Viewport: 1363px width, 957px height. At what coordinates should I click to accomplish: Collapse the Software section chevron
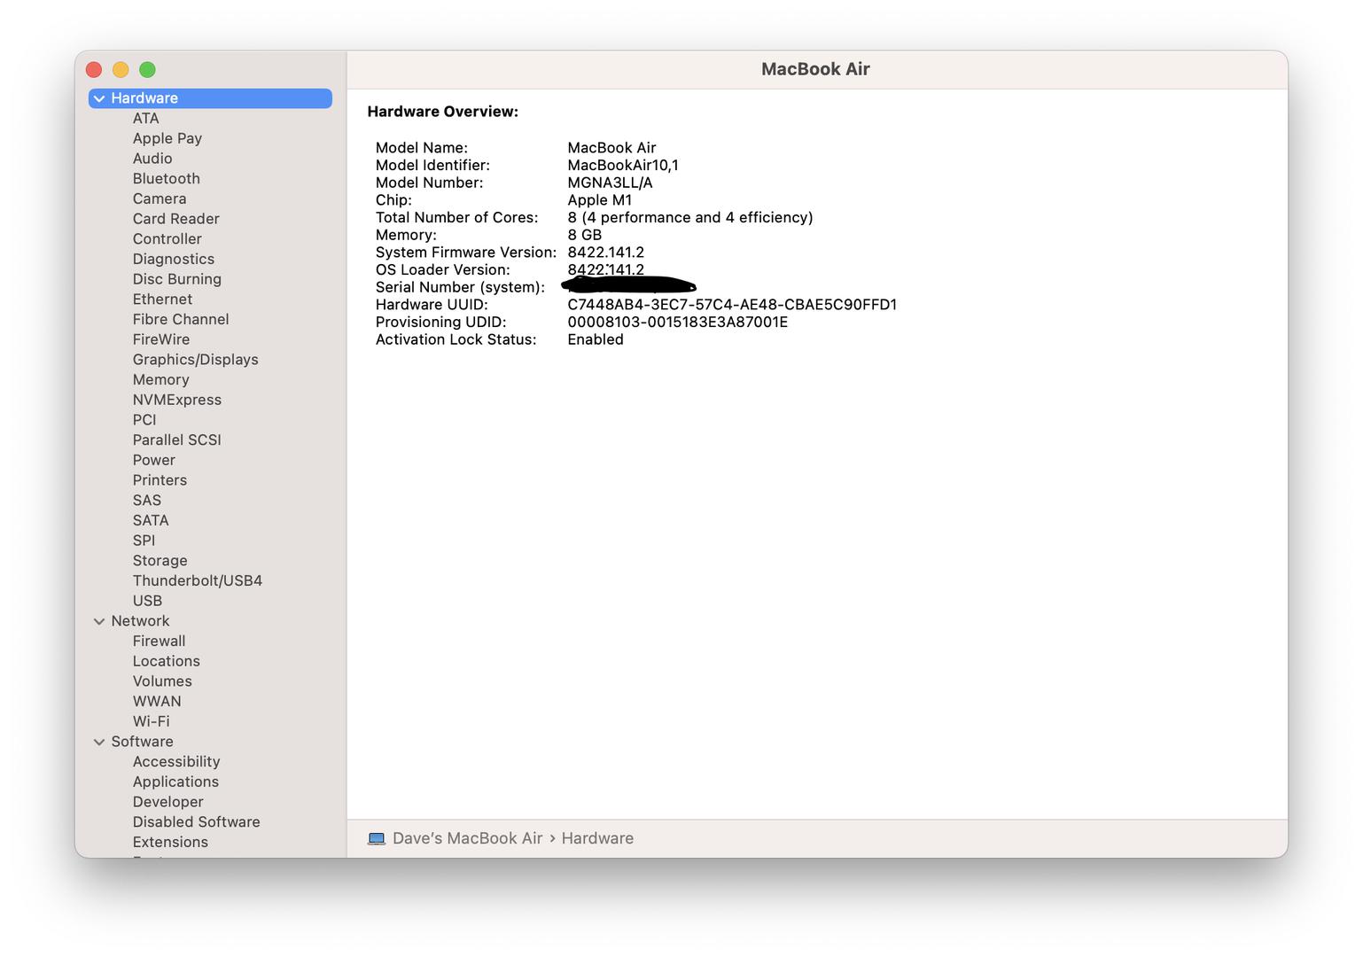click(99, 742)
